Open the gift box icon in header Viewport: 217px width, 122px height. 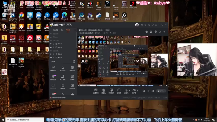(x=146, y=31)
